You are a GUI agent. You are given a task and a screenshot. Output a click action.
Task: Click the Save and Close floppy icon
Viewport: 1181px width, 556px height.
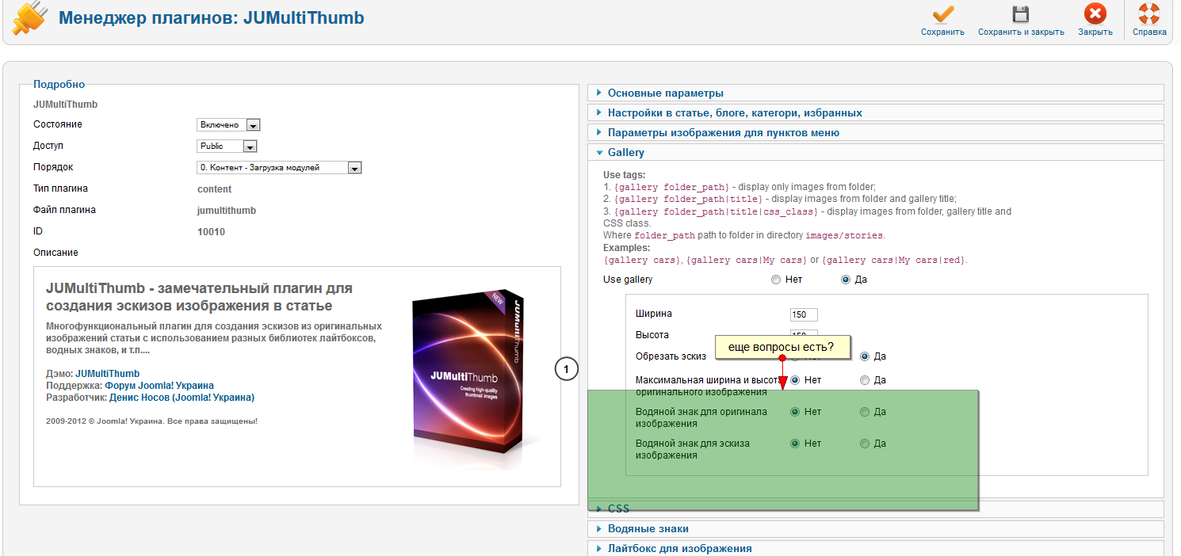coord(1020,15)
